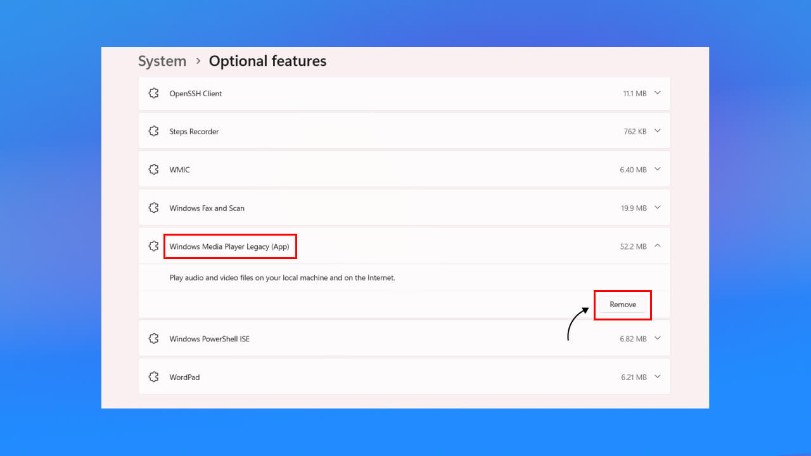Select the Windows Fax and Scan label

[x=207, y=208]
